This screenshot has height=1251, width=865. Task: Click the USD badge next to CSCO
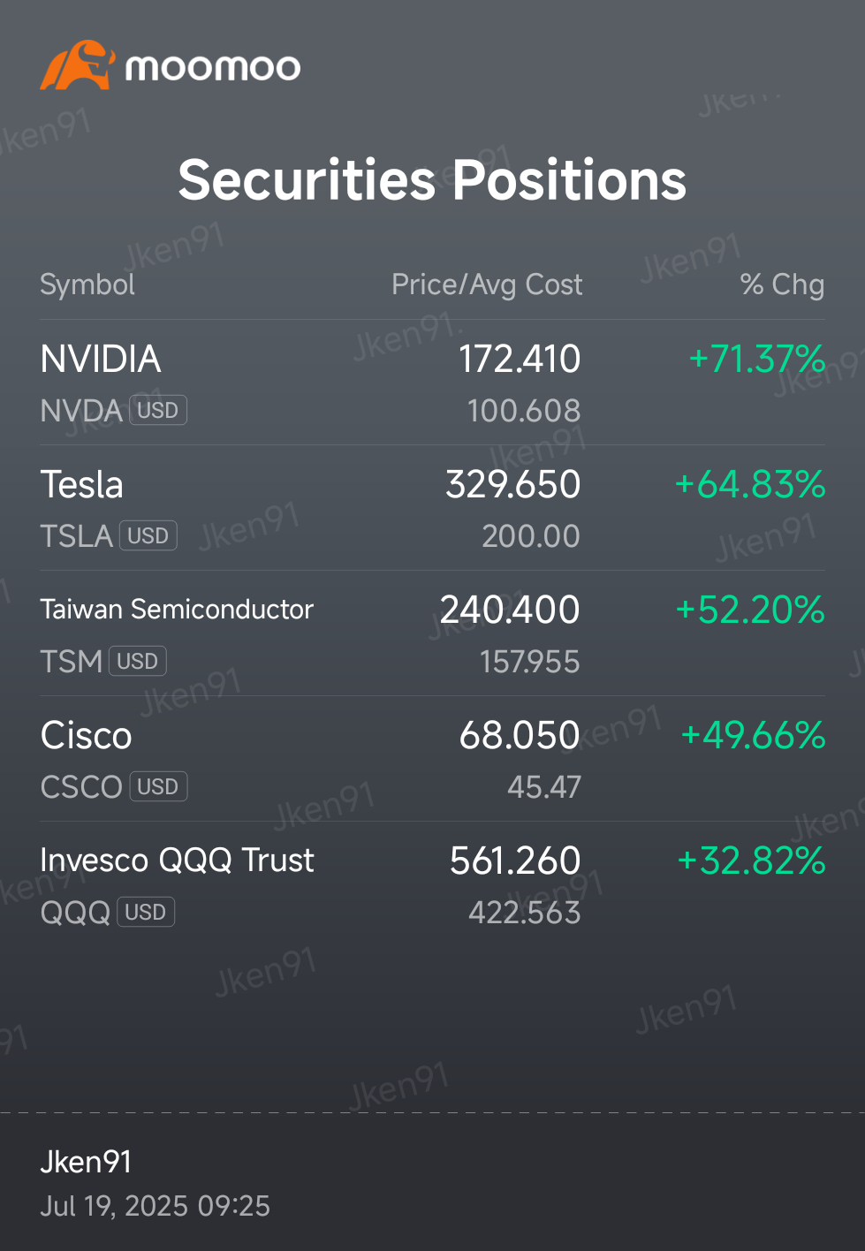[x=159, y=786]
